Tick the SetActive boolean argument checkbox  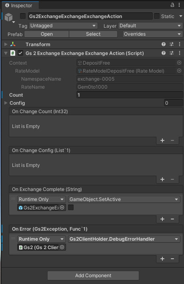coord(71,207)
